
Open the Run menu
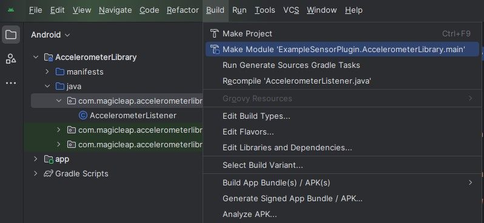tap(239, 10)
